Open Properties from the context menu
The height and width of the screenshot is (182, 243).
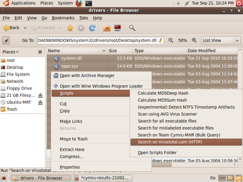click(x=101, y=167)
